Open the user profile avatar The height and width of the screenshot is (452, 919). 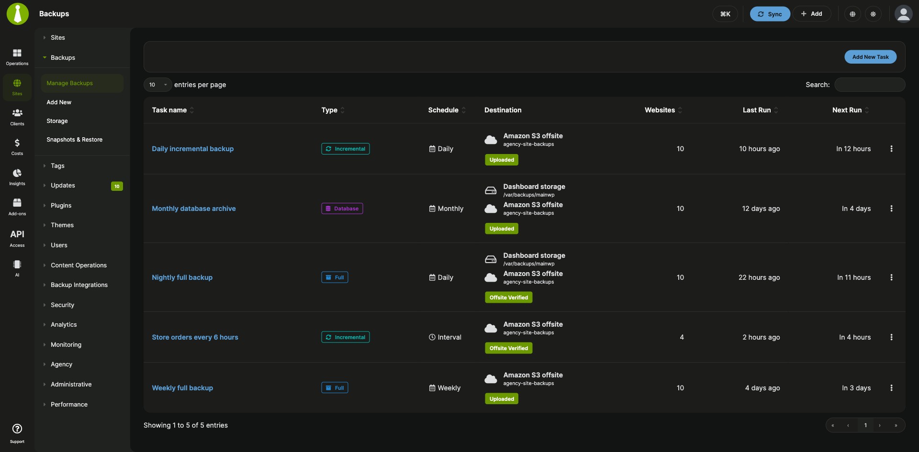[903, 14]
